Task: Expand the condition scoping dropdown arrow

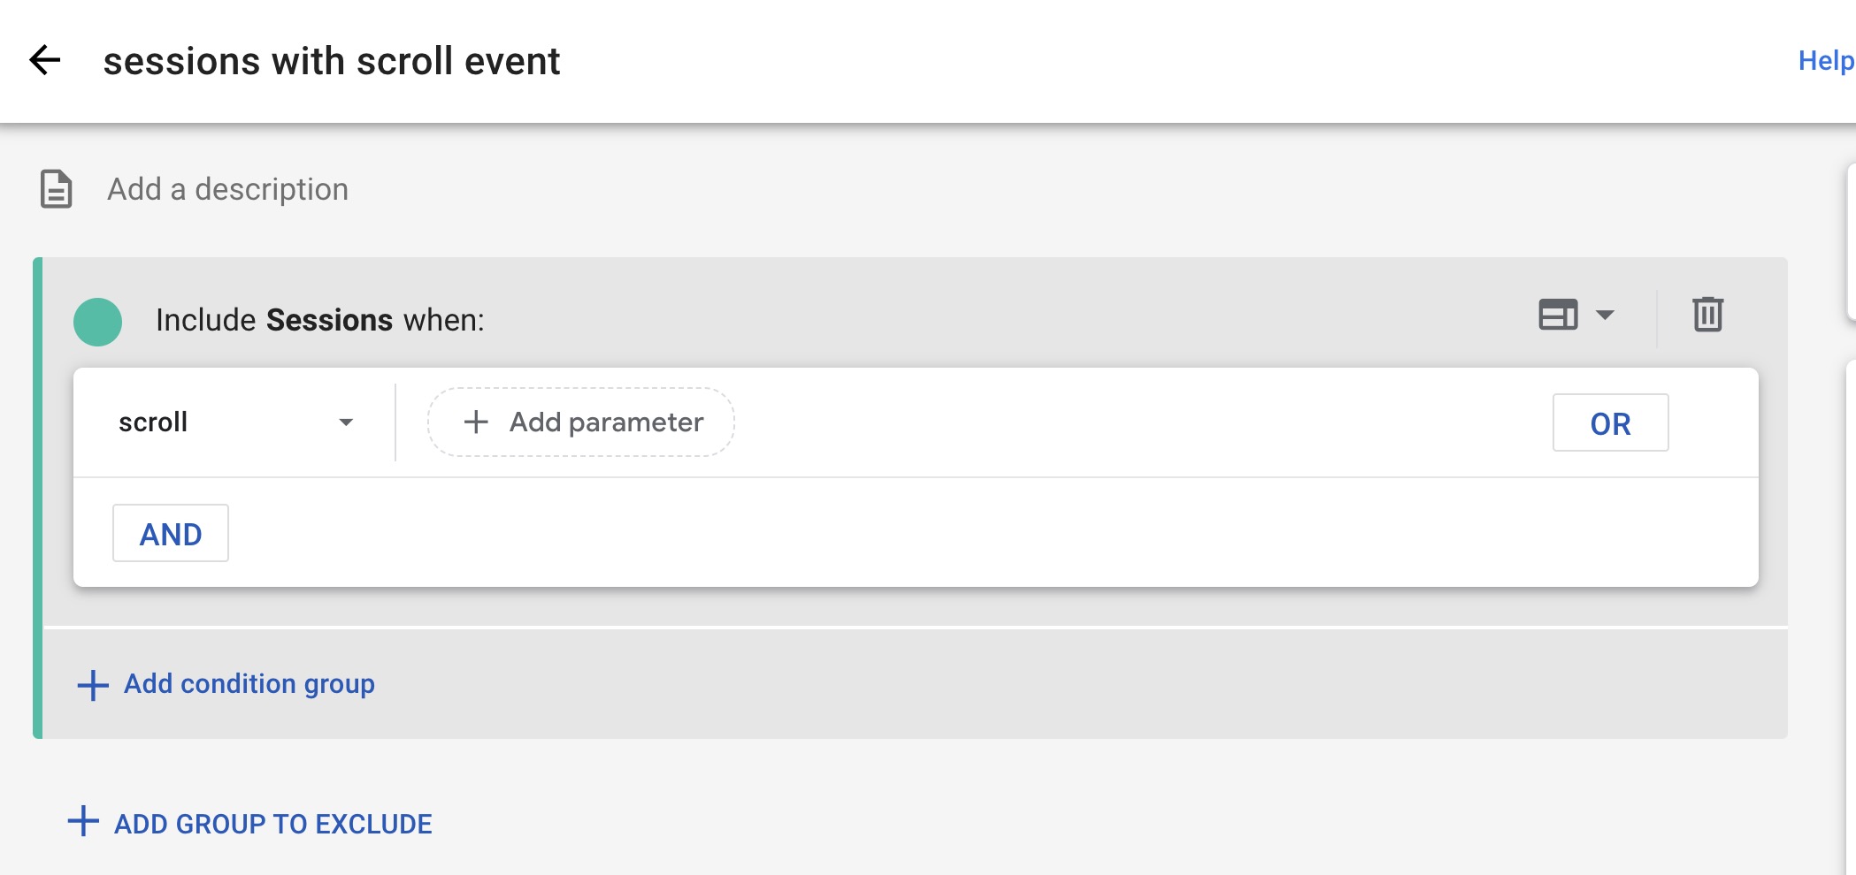Action: (x=1605, y=315)
